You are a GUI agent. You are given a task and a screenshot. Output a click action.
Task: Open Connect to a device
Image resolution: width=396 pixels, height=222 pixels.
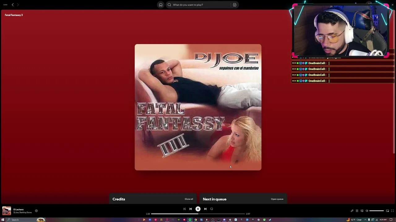point(362,211)
